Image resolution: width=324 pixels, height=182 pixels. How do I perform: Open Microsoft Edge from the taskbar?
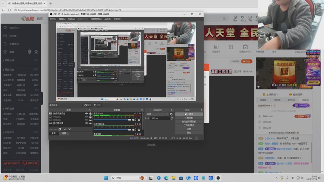166,178
